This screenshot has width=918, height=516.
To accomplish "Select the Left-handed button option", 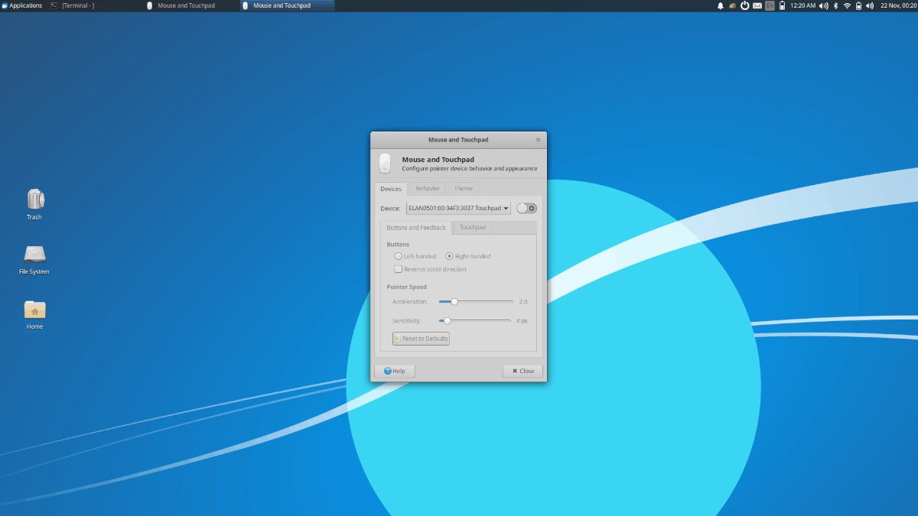I will point(398,256).
